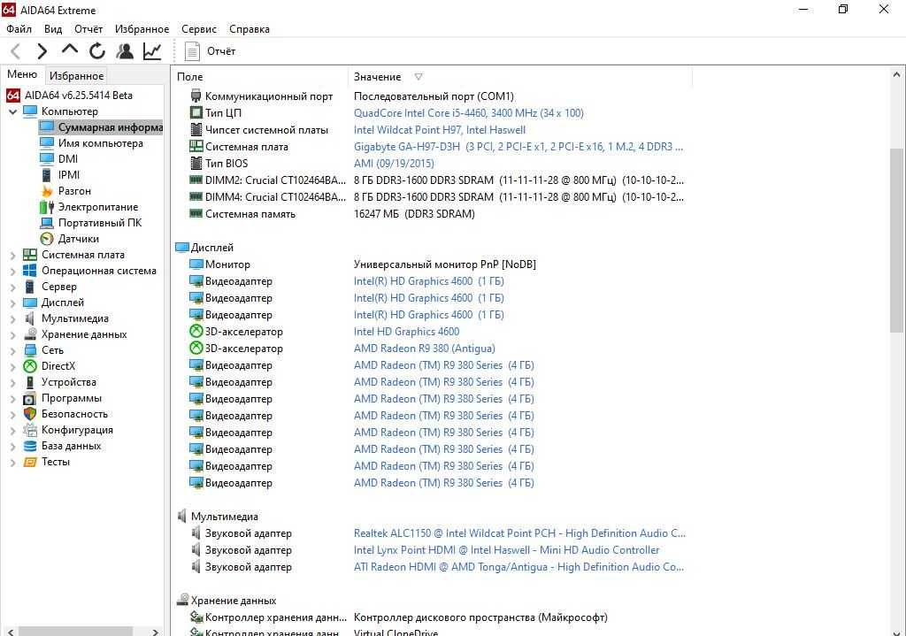Open the Gigabyte GA-H97-D3H link
Screen dimensions: 906x636
click(518, 147)
